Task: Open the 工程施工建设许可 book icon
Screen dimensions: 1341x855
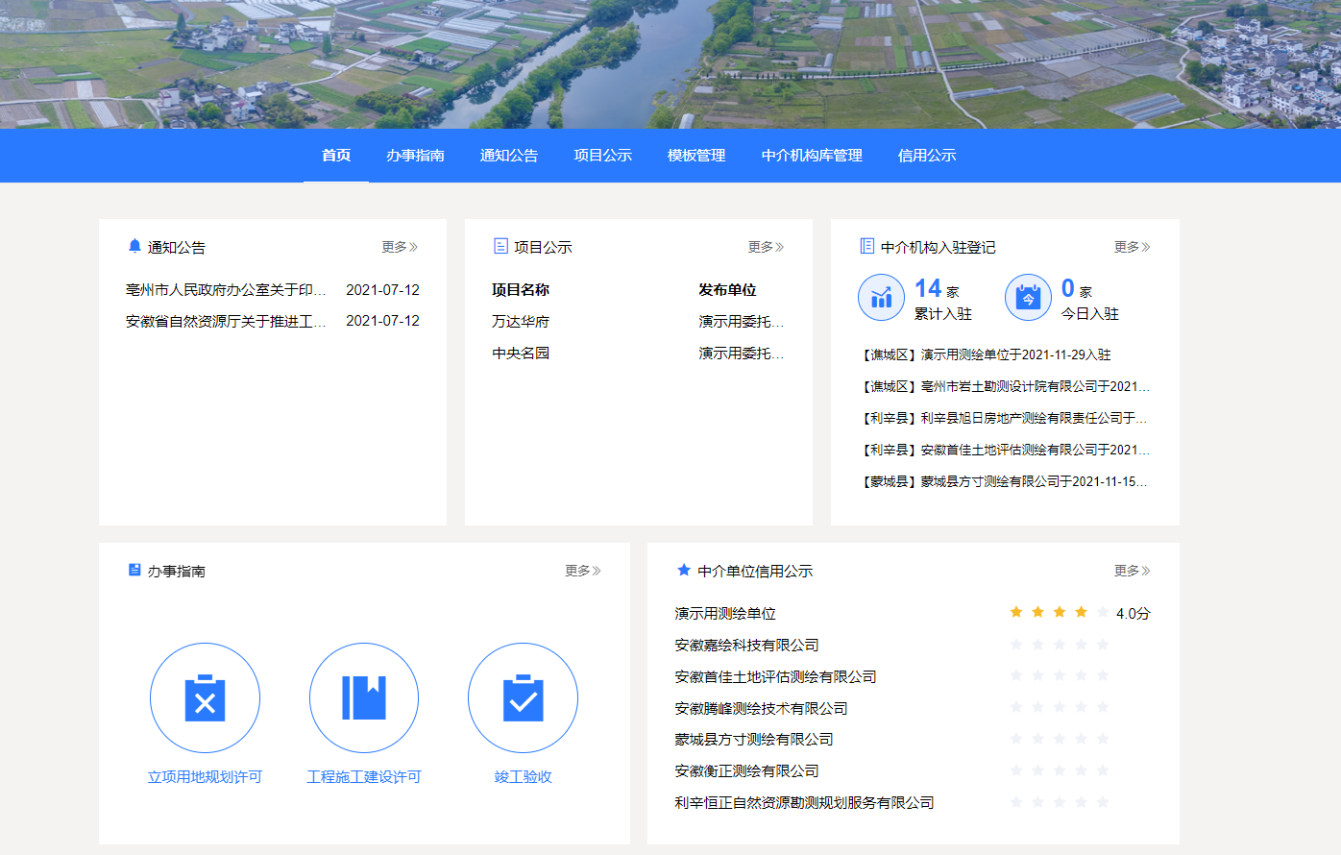Action: pyautogui.click(x=364, y=697)
